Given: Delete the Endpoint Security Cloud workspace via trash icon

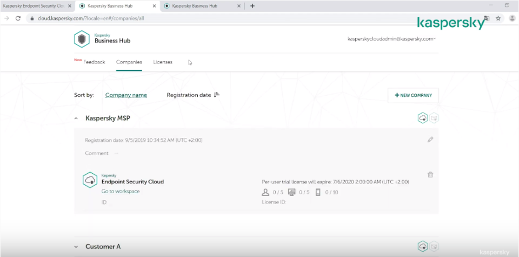Looking at the screenshot, I should coord(430,175).
